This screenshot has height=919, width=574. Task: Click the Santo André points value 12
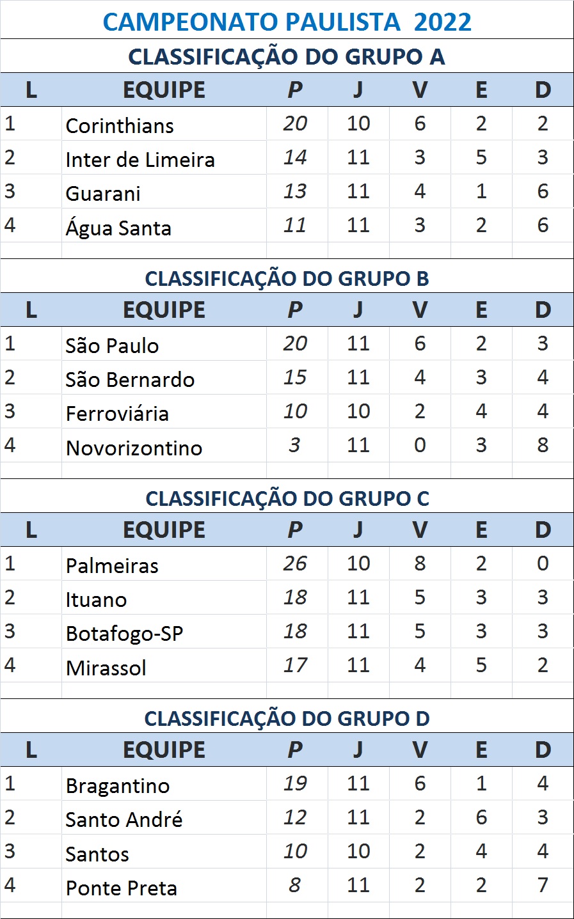295,817
